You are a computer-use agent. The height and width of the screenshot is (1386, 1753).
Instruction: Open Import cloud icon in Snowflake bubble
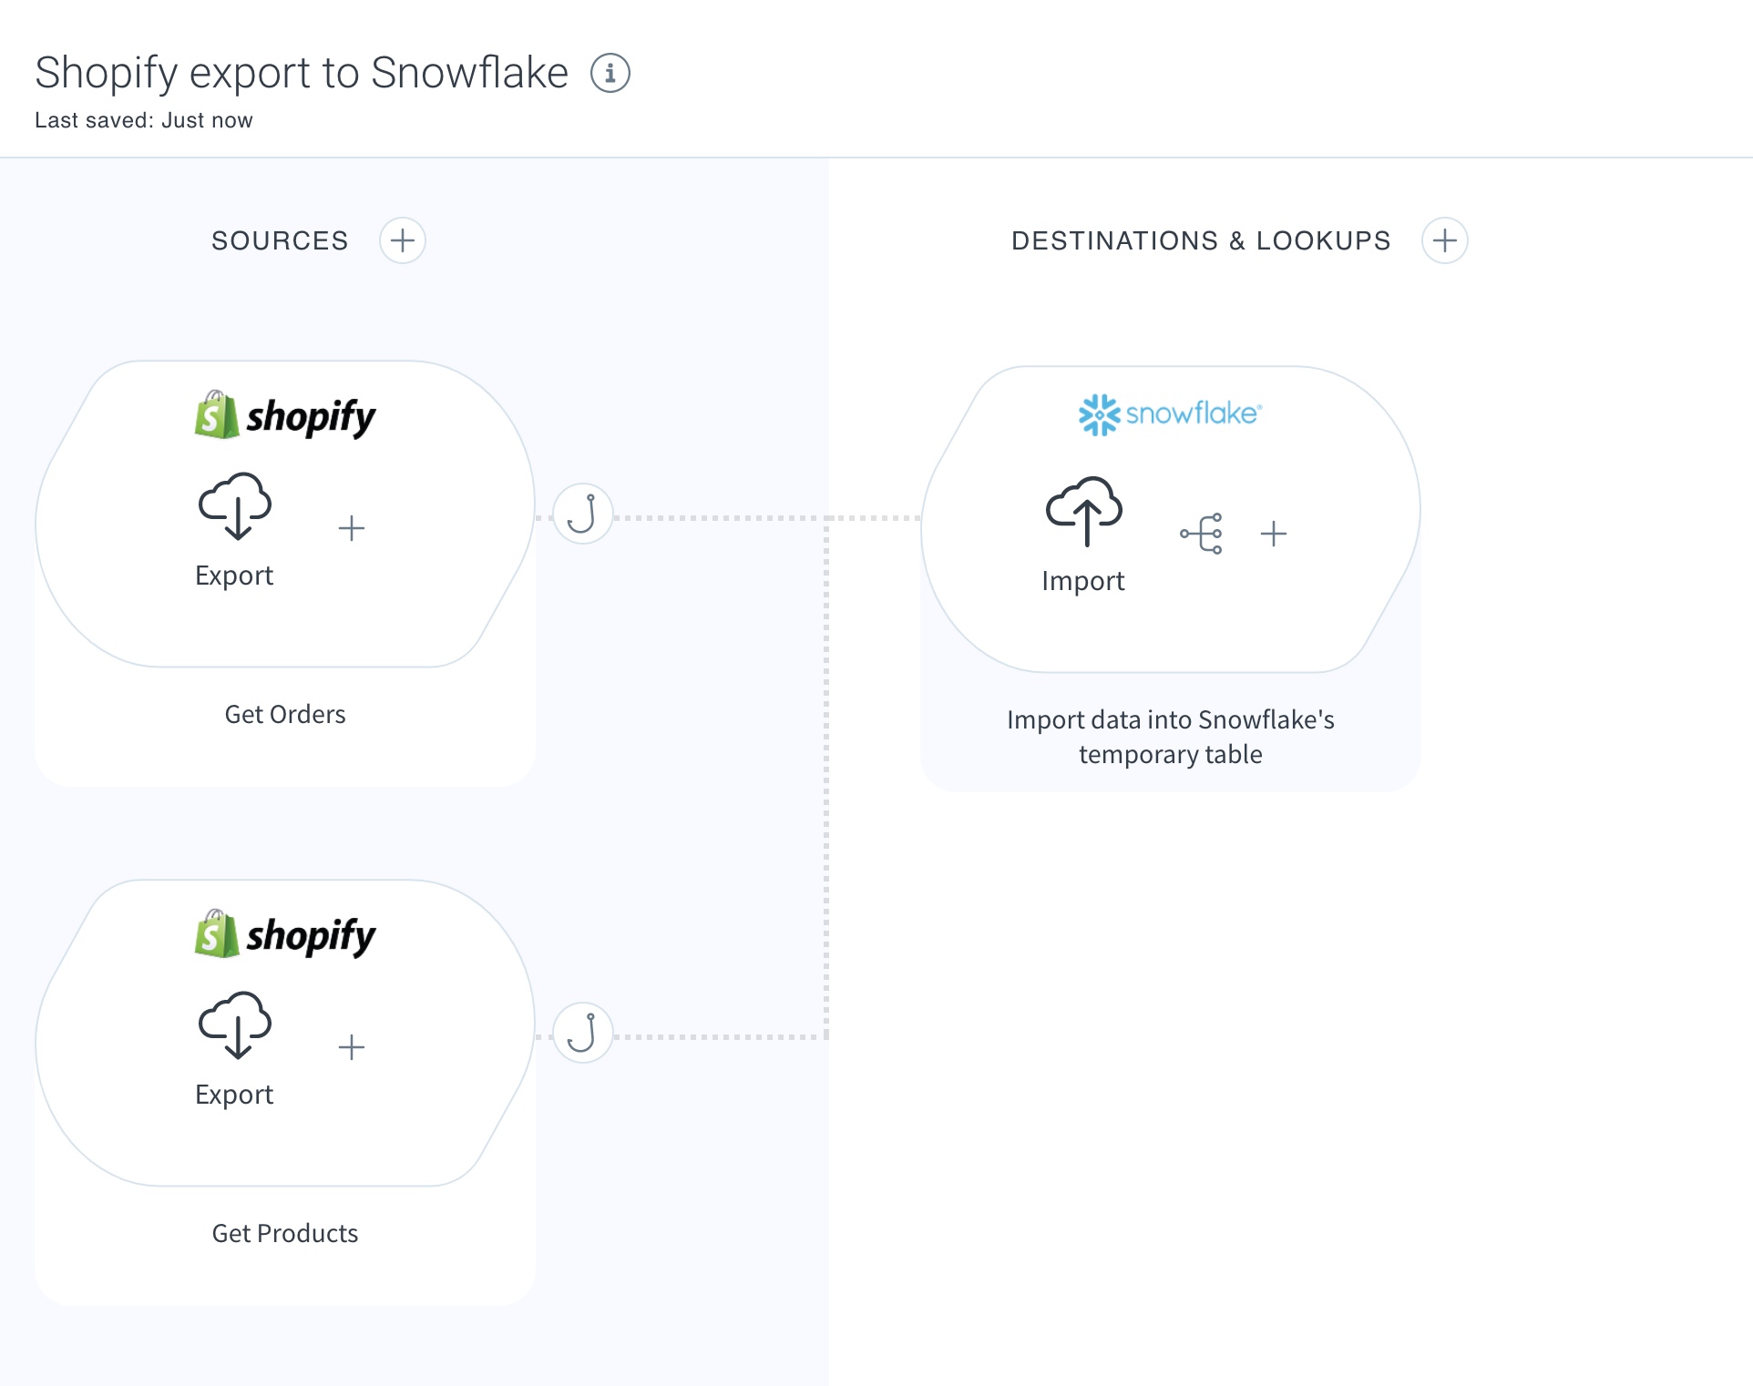click(1084, 512)
